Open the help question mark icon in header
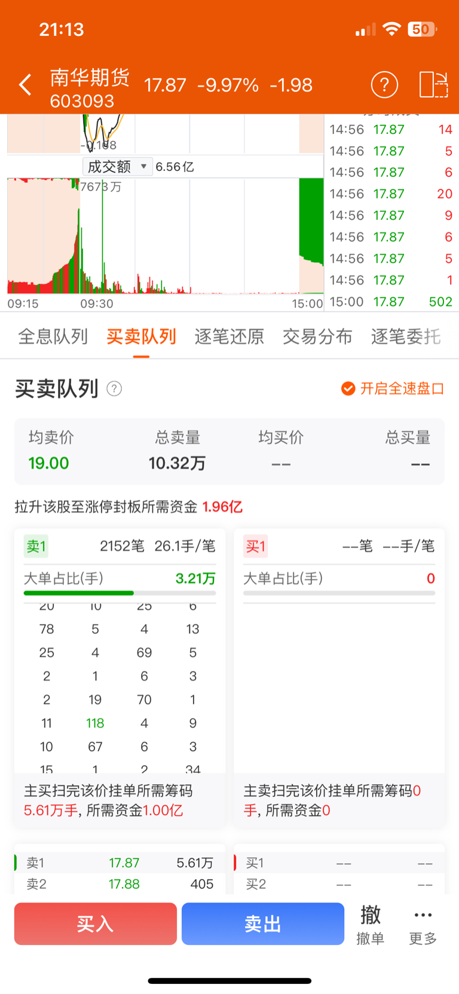 pyautogui.click(x=384, y=85)
